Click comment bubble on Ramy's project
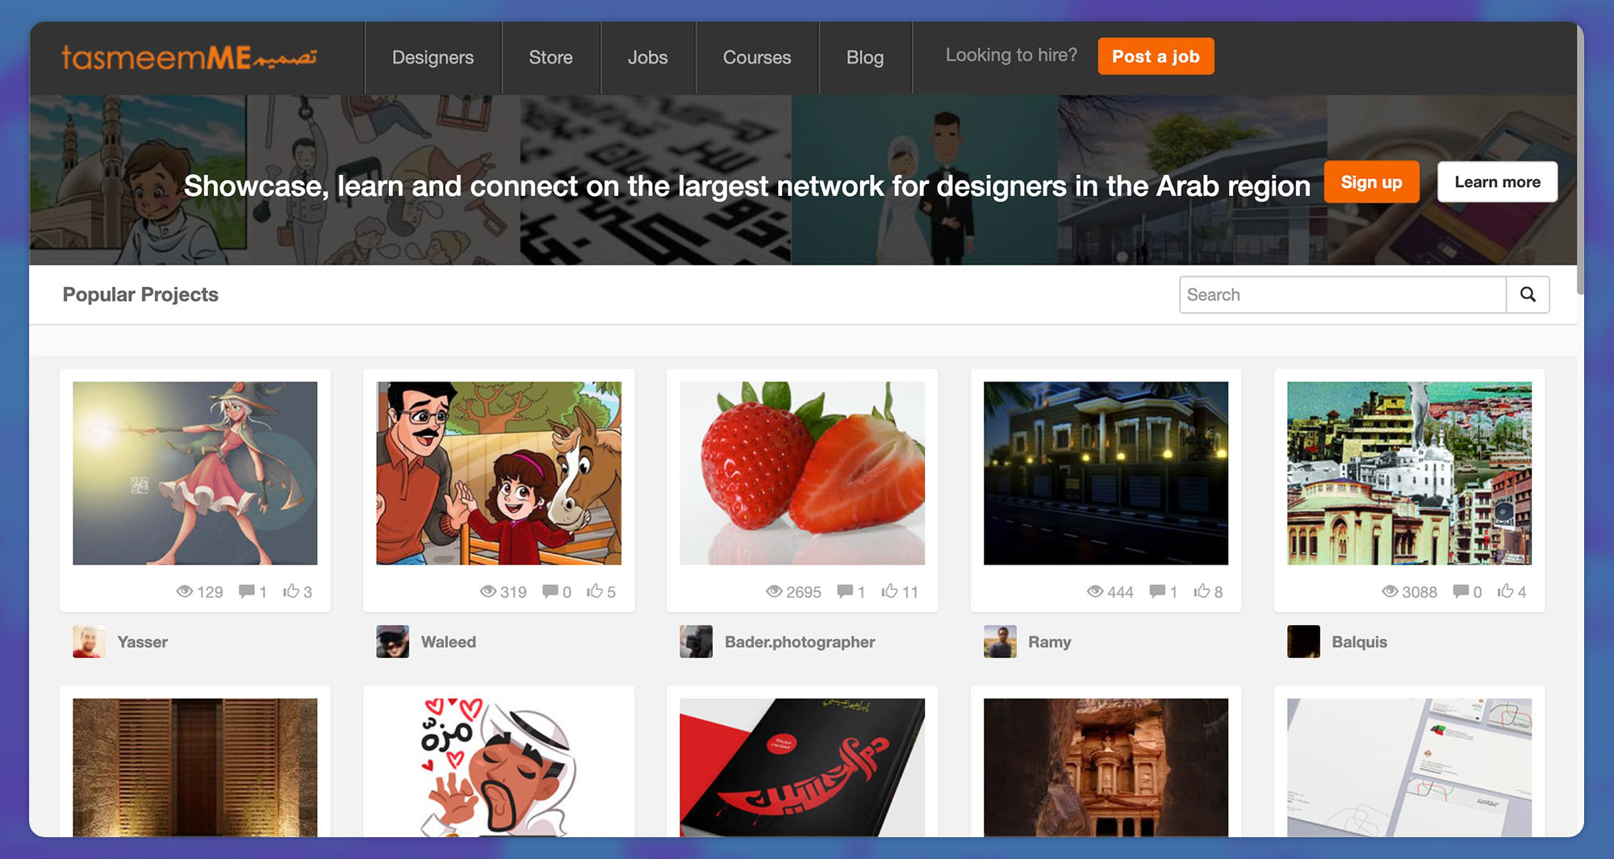Image resolution: width=1614 pixels, height=859 pixels. click(1157, 591)
